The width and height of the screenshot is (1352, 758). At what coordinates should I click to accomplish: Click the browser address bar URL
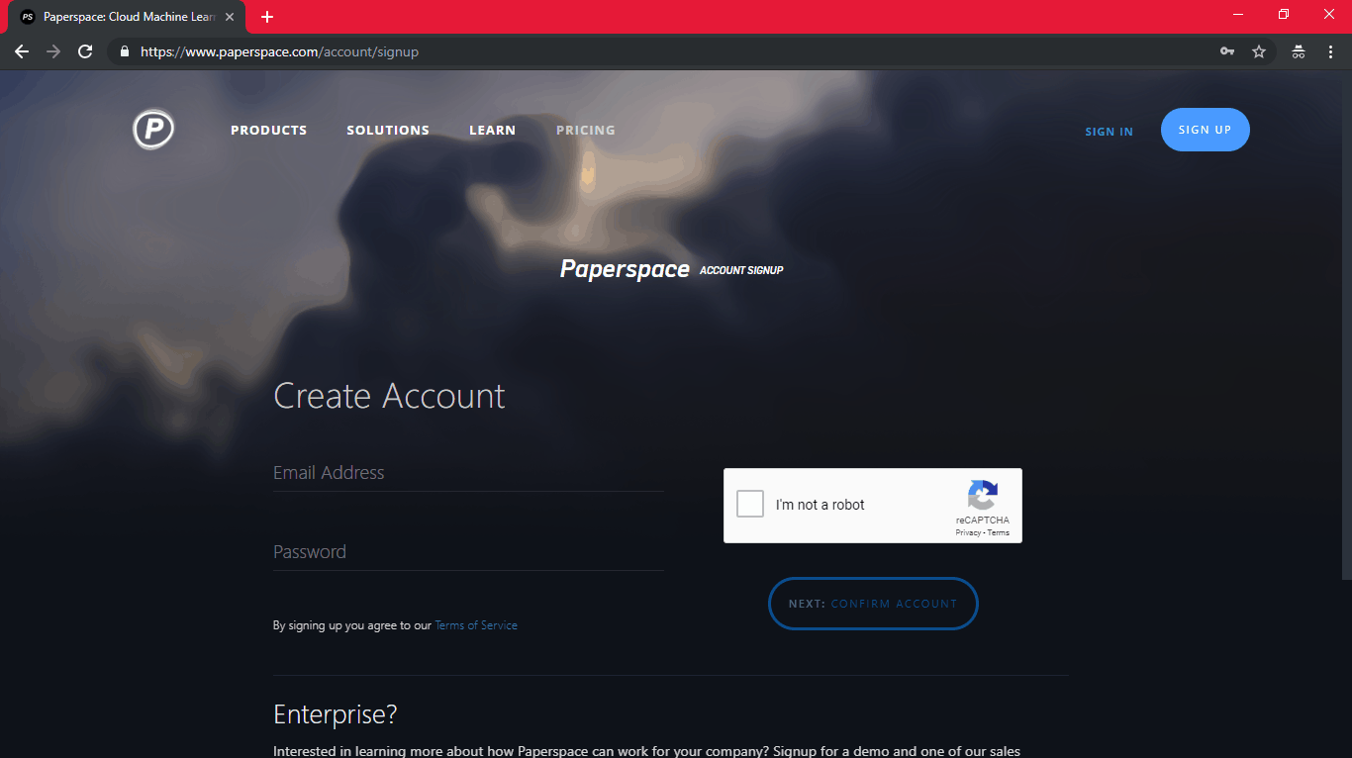280,51
